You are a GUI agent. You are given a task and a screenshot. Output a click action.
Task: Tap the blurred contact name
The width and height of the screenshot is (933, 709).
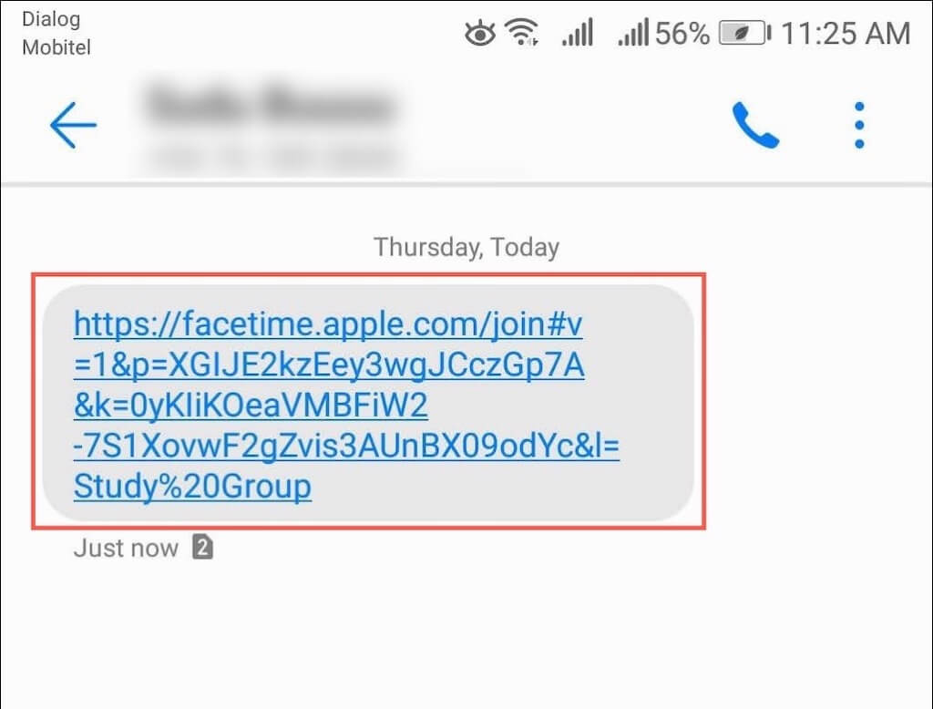[271, 104]
